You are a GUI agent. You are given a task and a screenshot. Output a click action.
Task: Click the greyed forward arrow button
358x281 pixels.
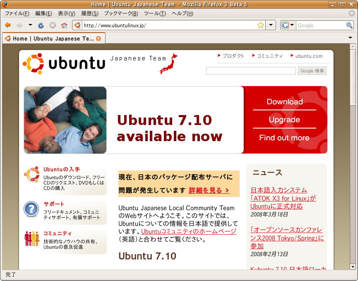19,25
